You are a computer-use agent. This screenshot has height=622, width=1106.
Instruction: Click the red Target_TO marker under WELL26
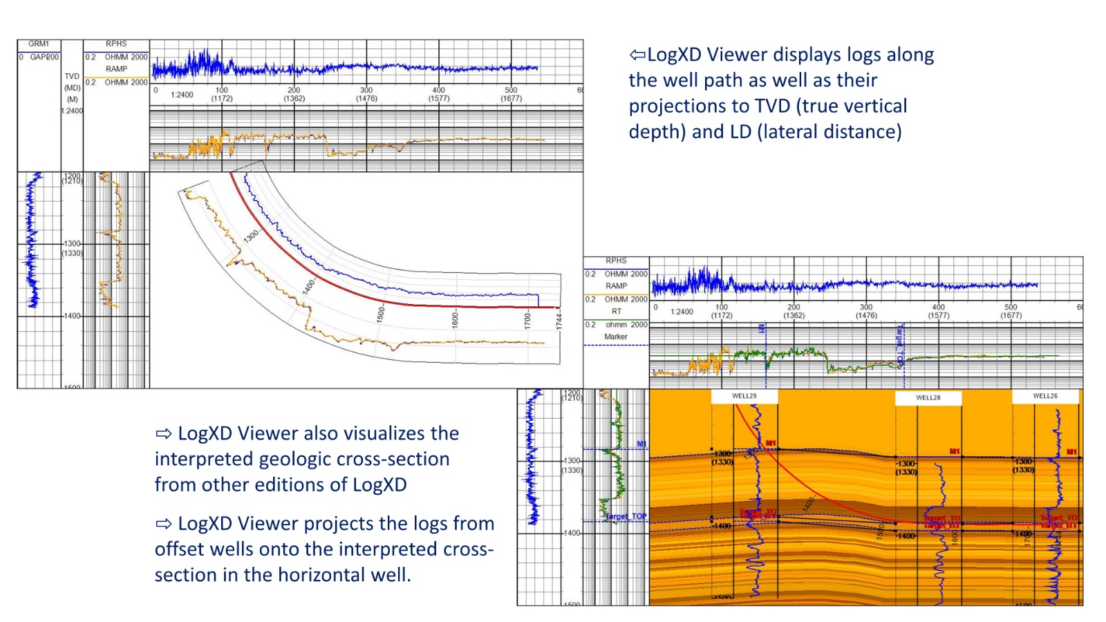click(1059, 517)
